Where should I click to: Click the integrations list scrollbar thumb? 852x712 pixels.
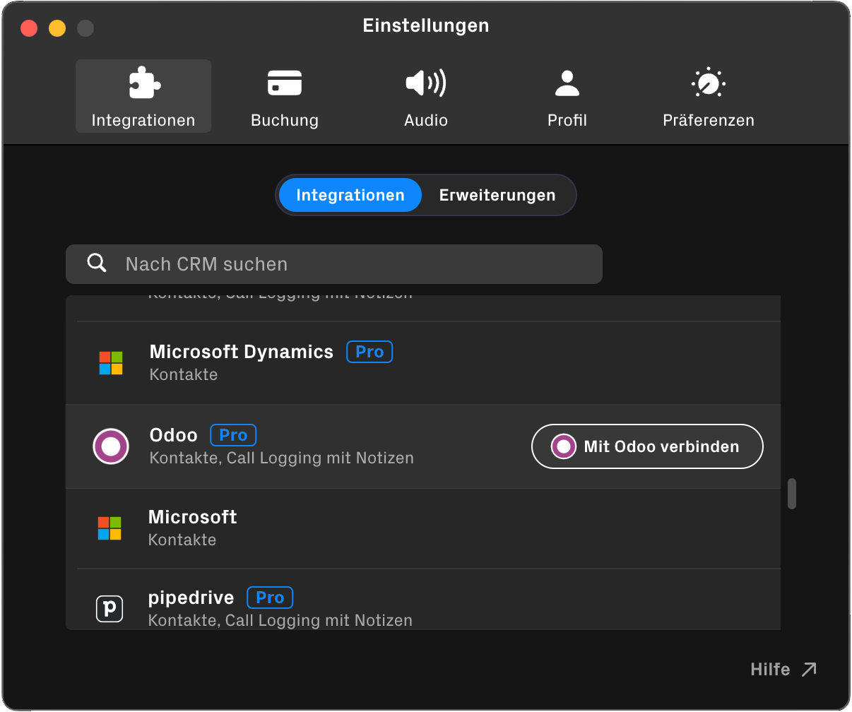tap(792, 494)
